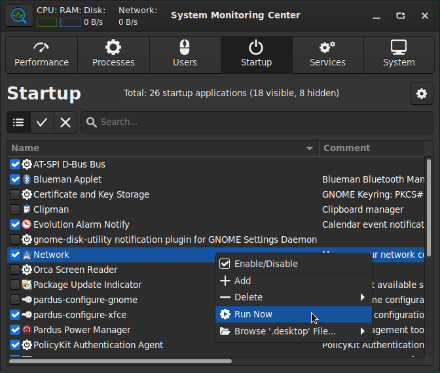Click the Name column header
440x373 pixels.
(163, 149)
